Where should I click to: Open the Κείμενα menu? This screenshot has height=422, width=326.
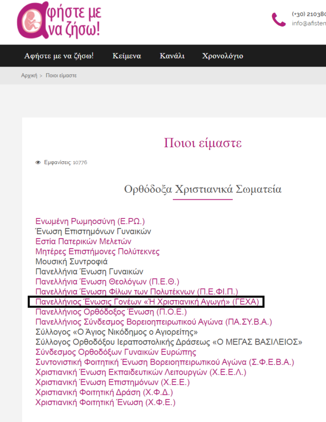(126, 56)
